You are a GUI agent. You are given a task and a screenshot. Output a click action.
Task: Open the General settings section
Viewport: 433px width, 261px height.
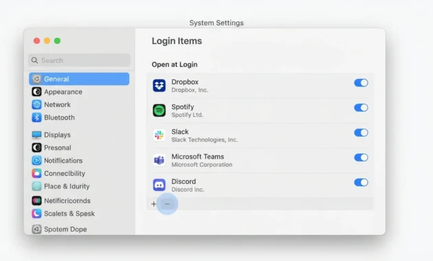(79, 79)
